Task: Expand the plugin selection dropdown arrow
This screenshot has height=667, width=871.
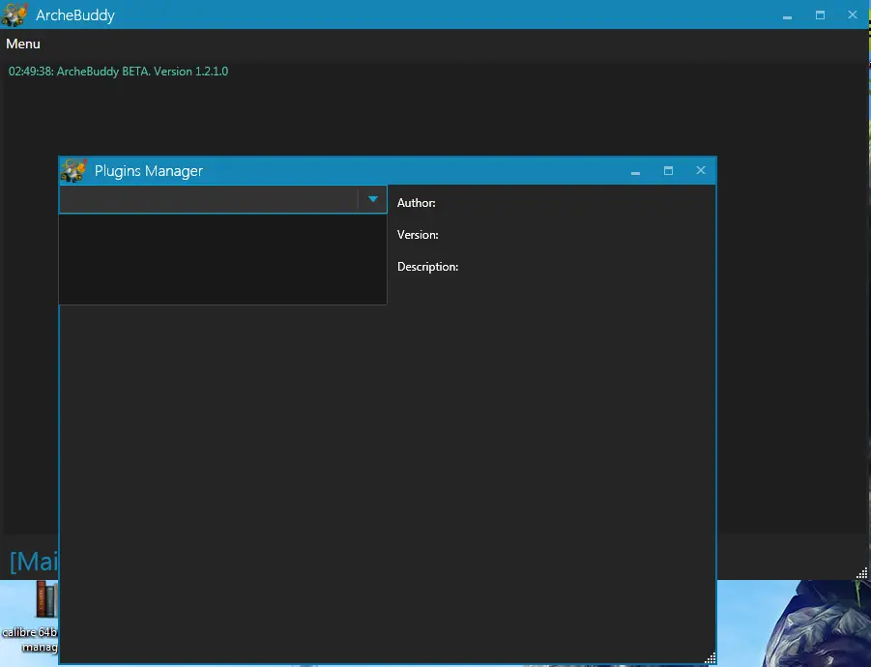Action: [x=373, y=199]
